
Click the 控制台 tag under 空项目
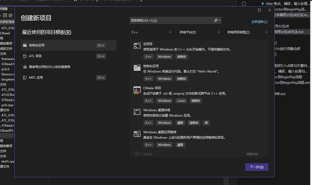pyautogui.click(x=182, y=57)
